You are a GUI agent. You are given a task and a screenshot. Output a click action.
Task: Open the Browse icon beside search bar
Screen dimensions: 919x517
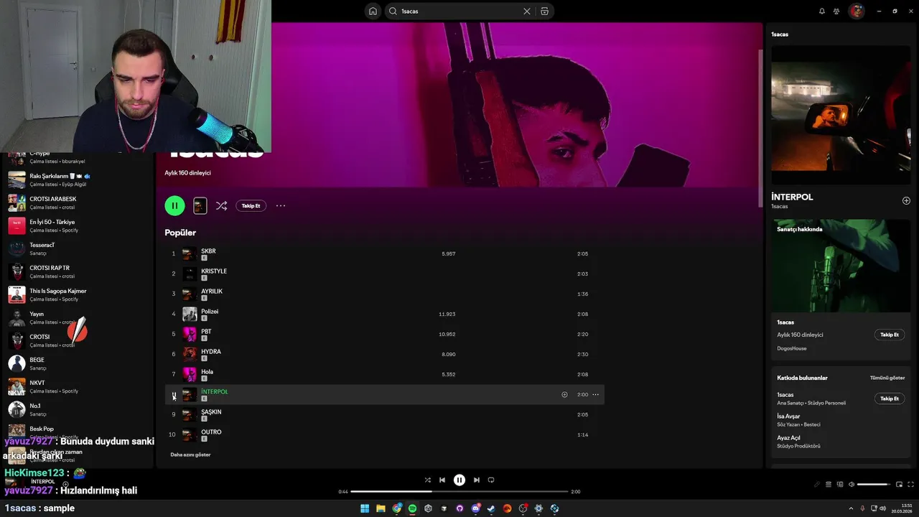pyautogui.click(x=544, y=11)
